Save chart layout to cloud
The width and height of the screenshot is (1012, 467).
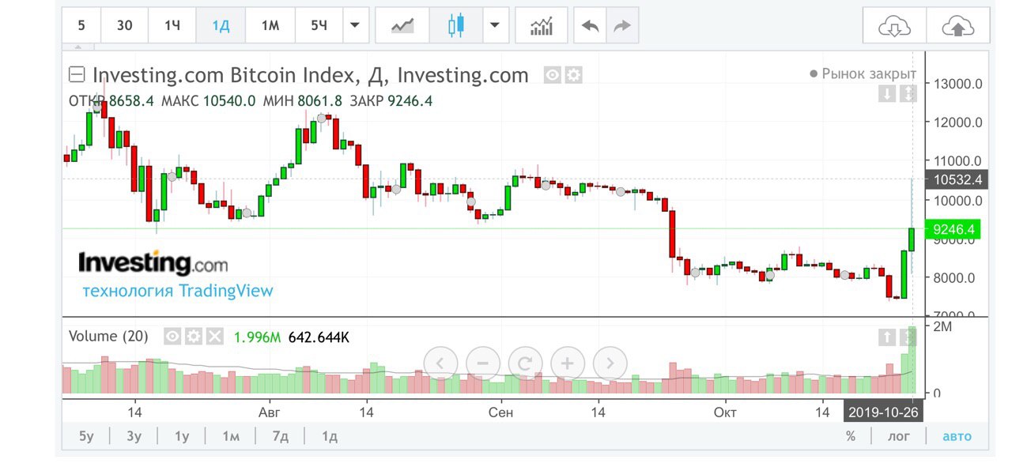pos(957,27)
